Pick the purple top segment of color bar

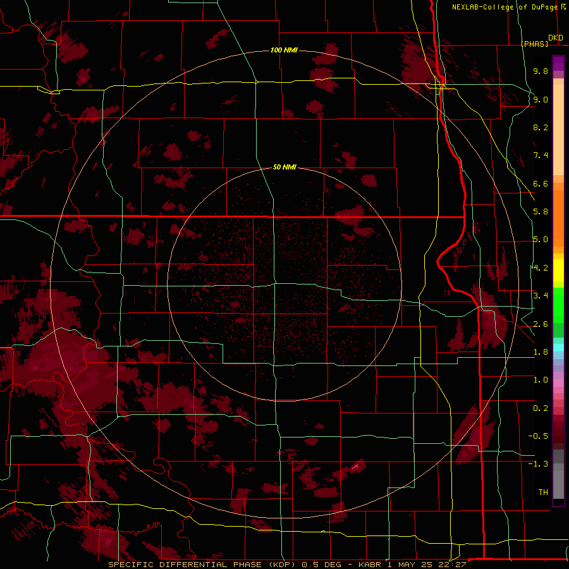(558, 63)
